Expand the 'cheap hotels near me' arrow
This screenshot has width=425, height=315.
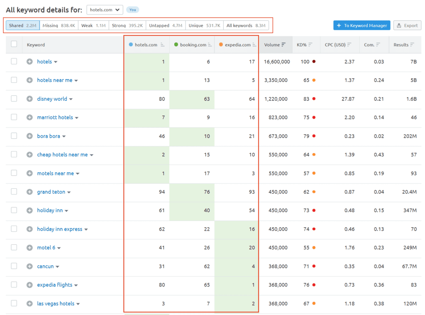92,155
